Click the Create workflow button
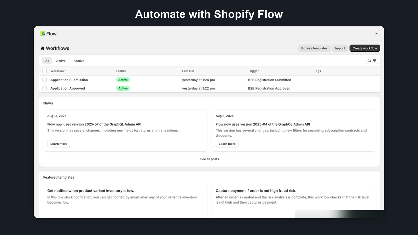Screen dimensions: 418x235 pos(364,48)
